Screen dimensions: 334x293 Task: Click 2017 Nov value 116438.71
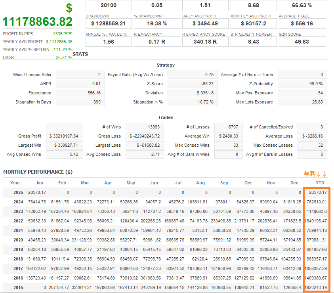coord(267,268)
